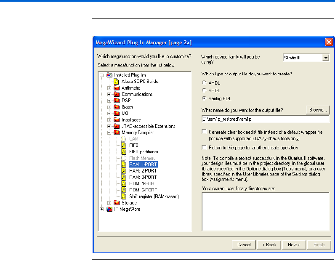Select the Verilog HDL radio button

[204, 98]
